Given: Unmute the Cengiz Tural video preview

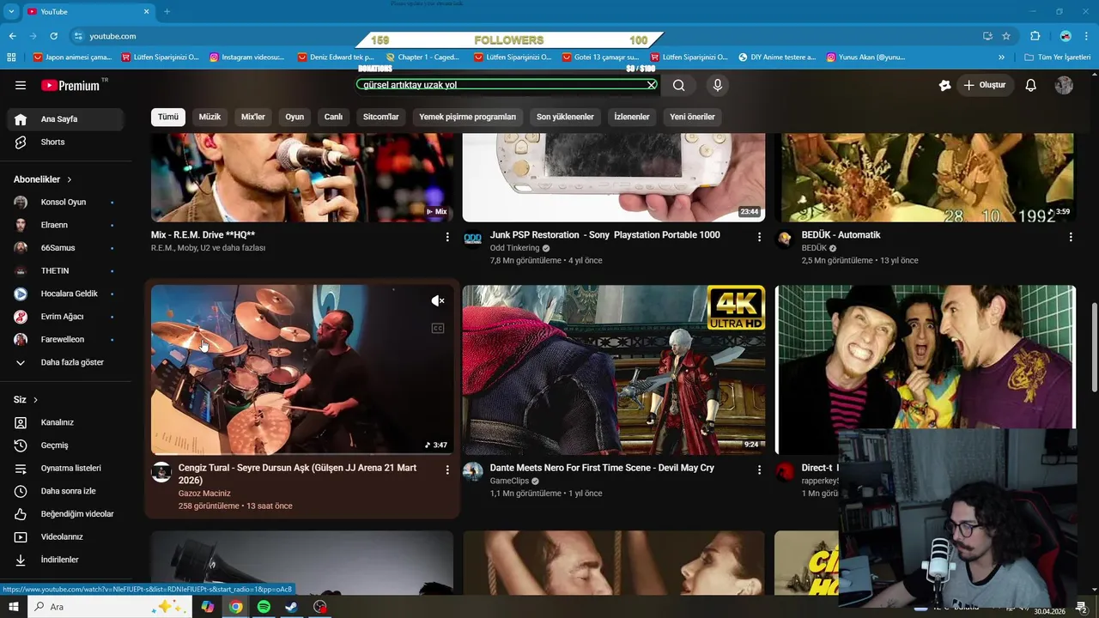Looking at the screenshot, I should tap(438, 300).
